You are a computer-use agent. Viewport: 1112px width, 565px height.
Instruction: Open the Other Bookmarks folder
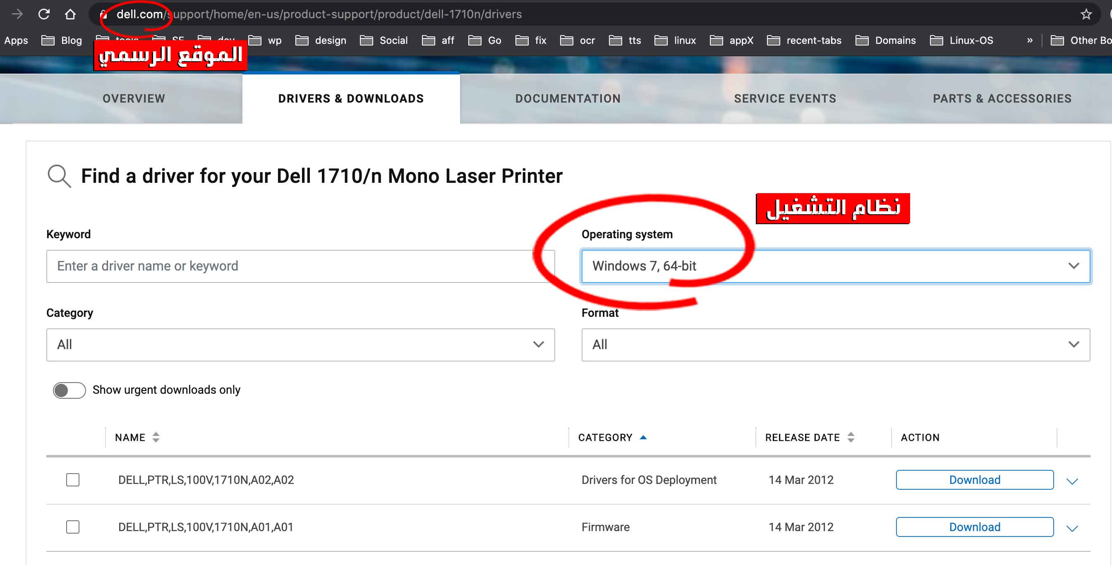click(1081, 40)
